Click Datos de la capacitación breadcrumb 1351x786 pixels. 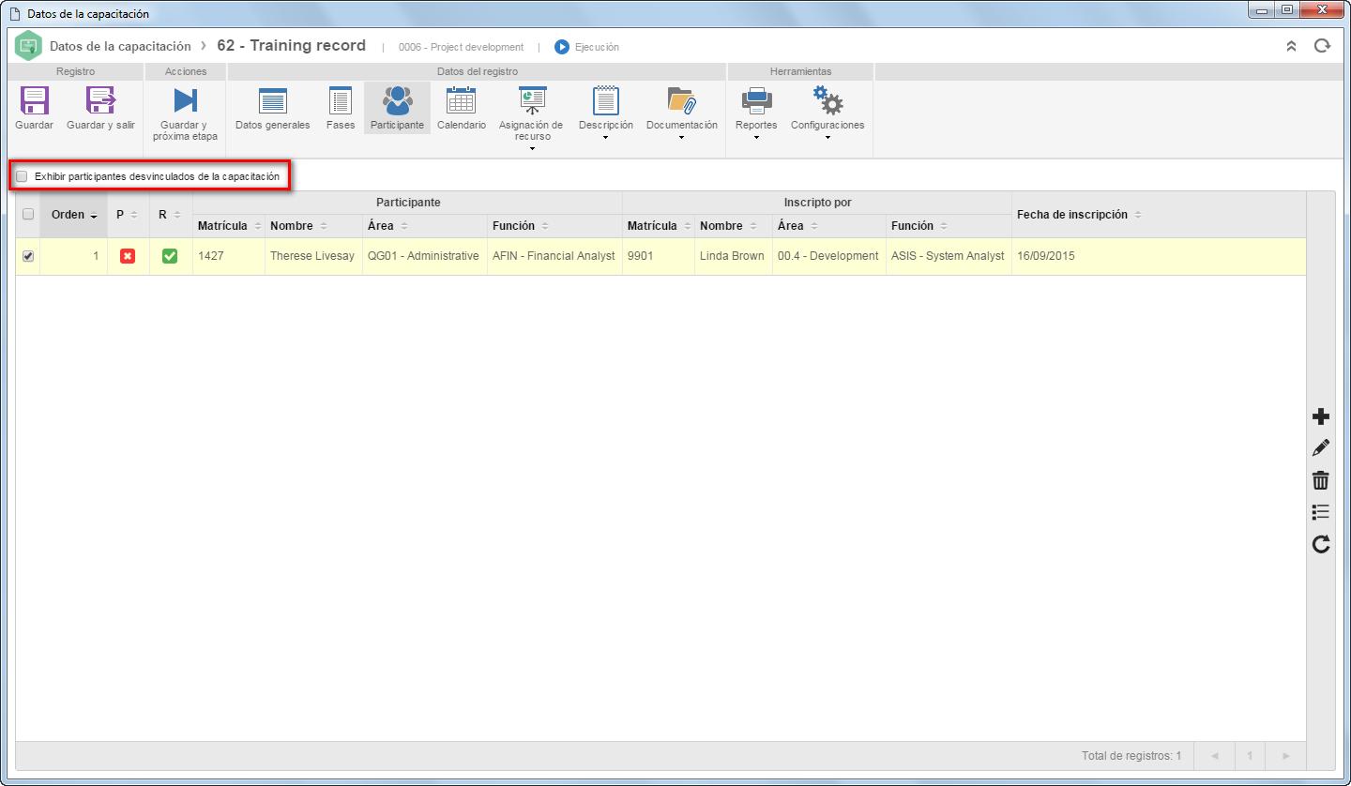click(120, 46)
